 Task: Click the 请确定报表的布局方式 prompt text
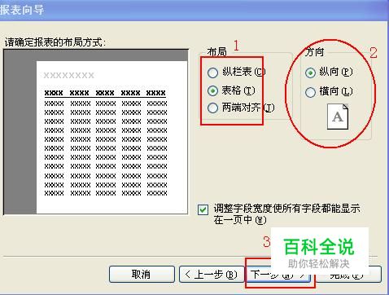55,42
